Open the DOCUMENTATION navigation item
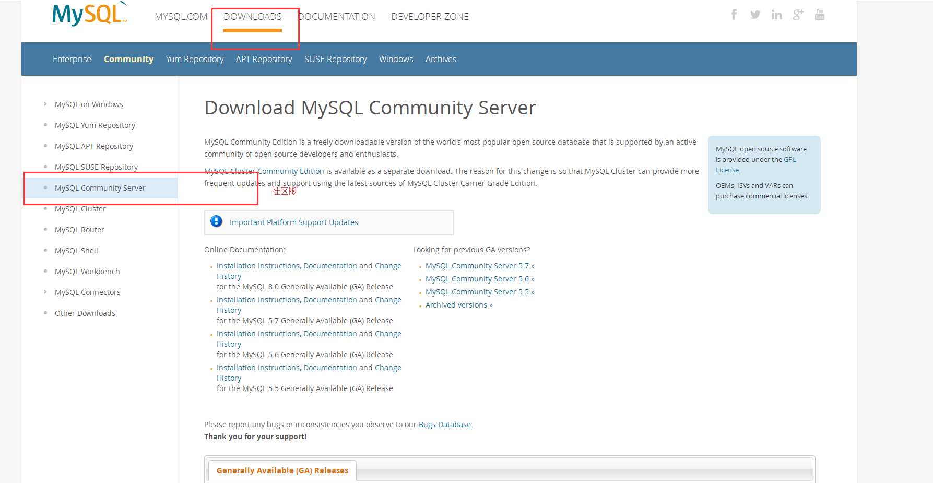 tap(337, 17)
